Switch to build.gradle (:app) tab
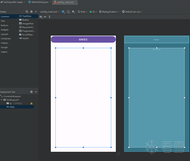190x161 pixels. coord(13,2)
